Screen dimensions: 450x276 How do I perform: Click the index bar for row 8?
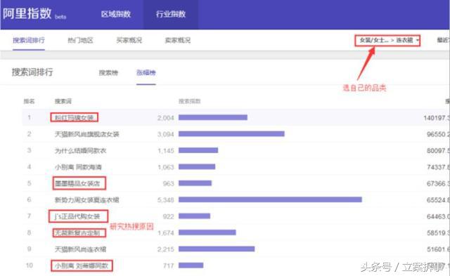click(207, 232)
